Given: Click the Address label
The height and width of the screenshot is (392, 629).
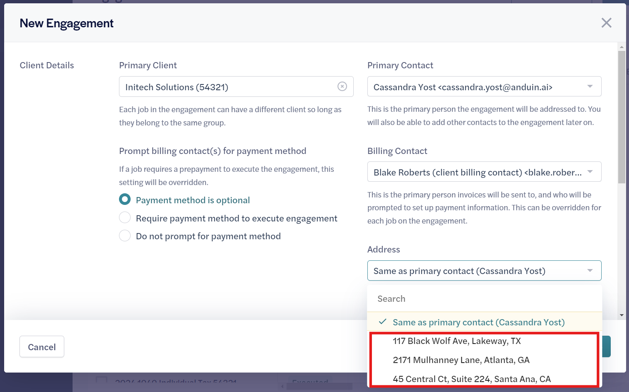Looking at the screenshot, I should [384, 250].
